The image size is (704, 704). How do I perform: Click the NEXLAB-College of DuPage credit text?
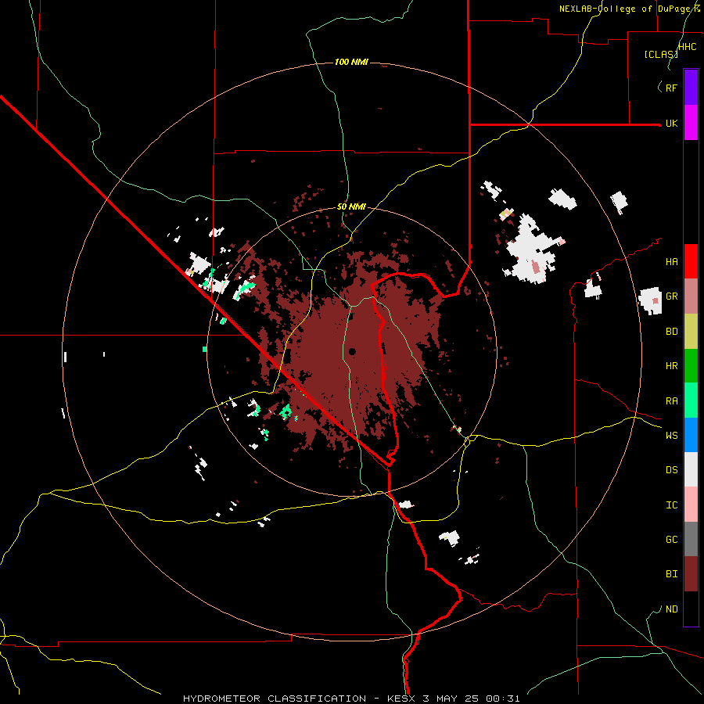pos(630,9)
